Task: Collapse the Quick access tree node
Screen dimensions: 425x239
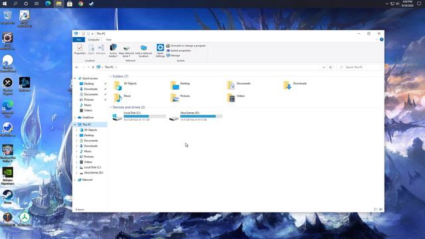Action: 75,78
